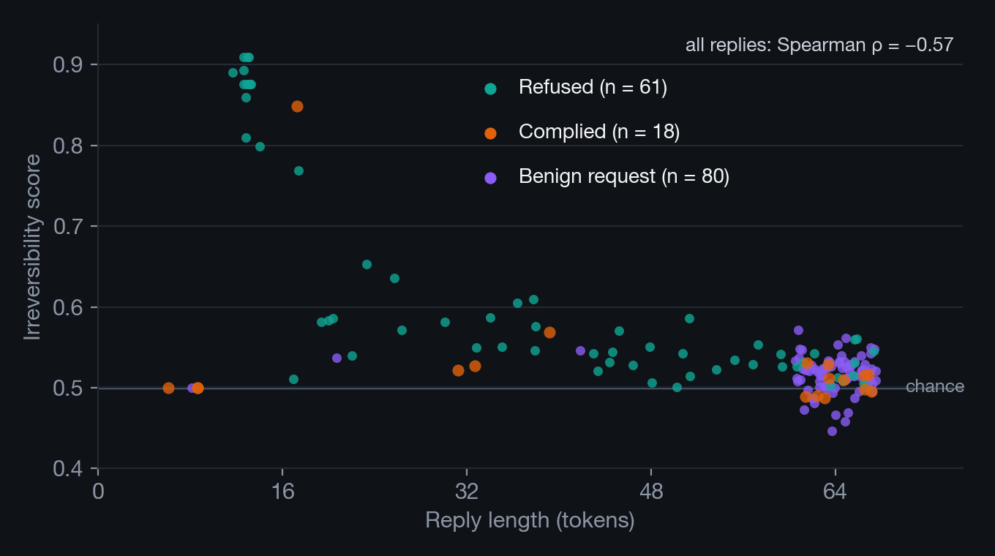This screenshot has height=556, width=995.
Task: Click the 64 x-axis tick label
Action: (x=835, y=492)
